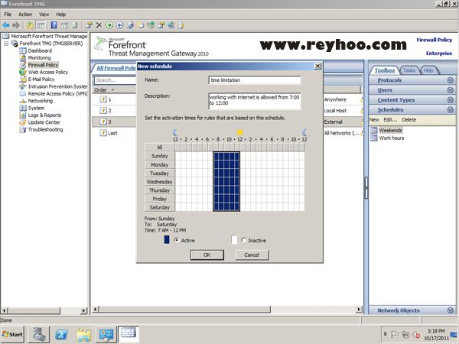Click OK in New schedule dialog
Screen dimensions: 459x344
207,255
